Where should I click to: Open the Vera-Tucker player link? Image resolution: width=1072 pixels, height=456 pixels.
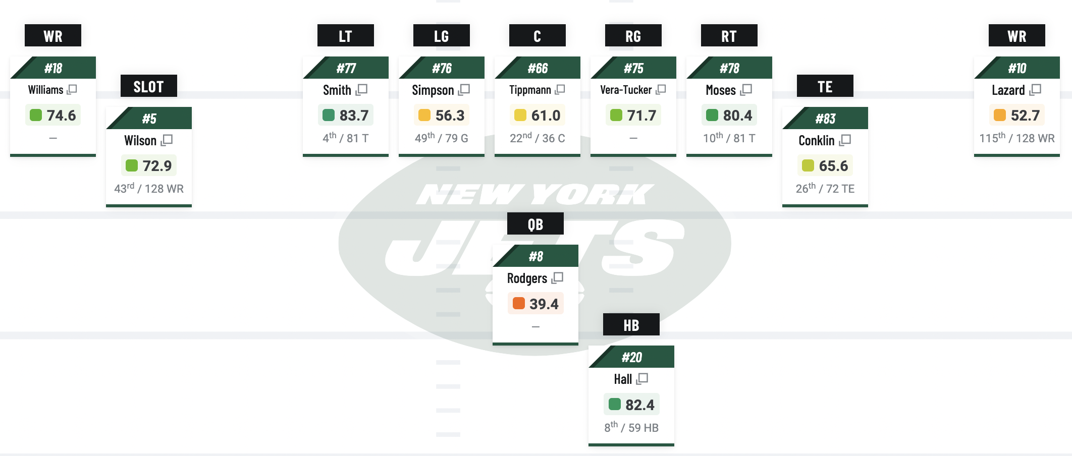(626, 90)
